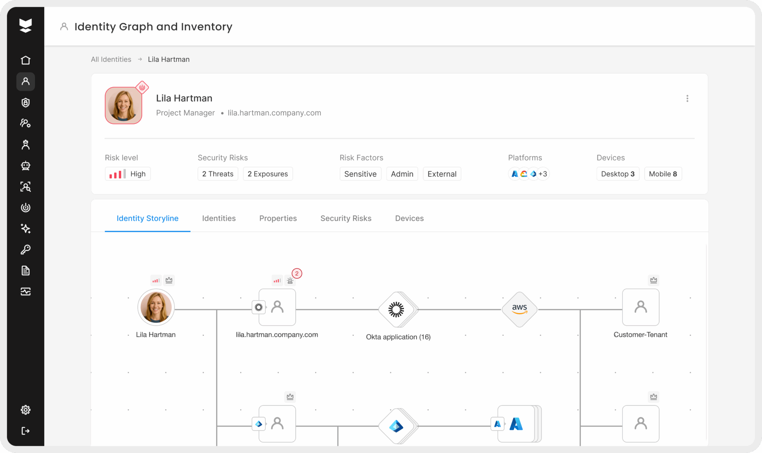Click the key icon in sidebar

coord(25,249)
